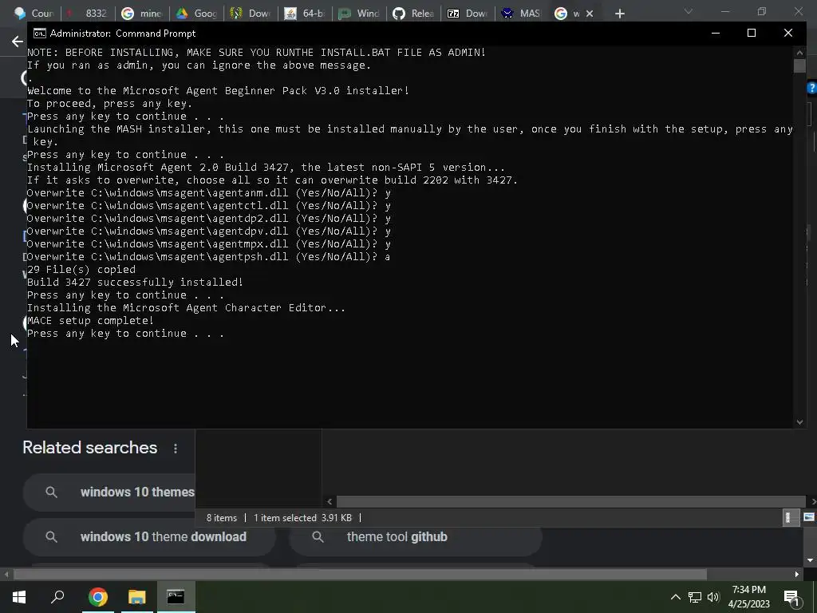Image resolution: width=817 pixels, height=613 pixels.
Task: Switch to the Google 'mine' tab
Action: click(x=142, y=14)
